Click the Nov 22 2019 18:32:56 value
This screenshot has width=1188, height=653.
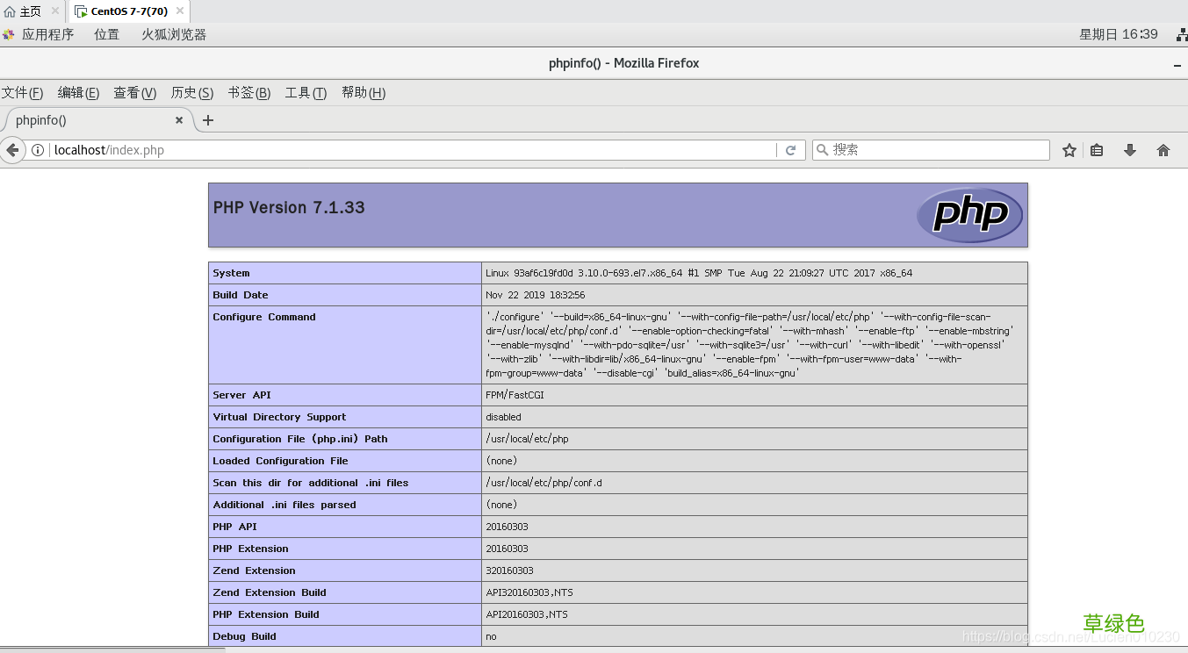pyautogui.click(x=536, y=295)
